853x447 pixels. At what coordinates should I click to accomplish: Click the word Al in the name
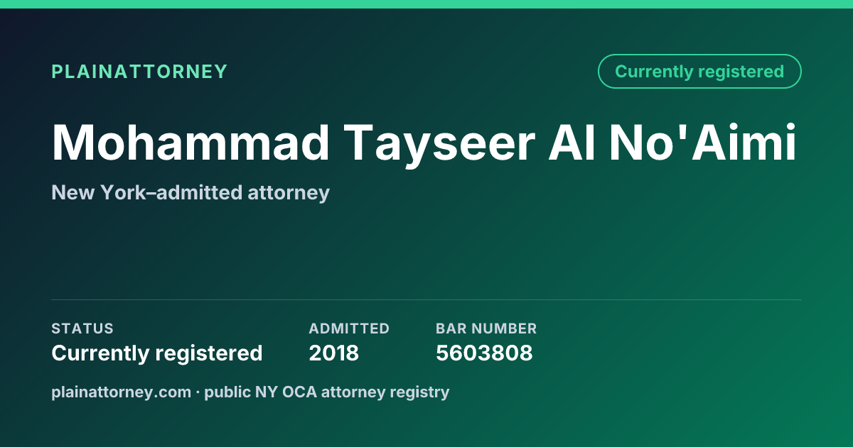(x=571, y=143)
